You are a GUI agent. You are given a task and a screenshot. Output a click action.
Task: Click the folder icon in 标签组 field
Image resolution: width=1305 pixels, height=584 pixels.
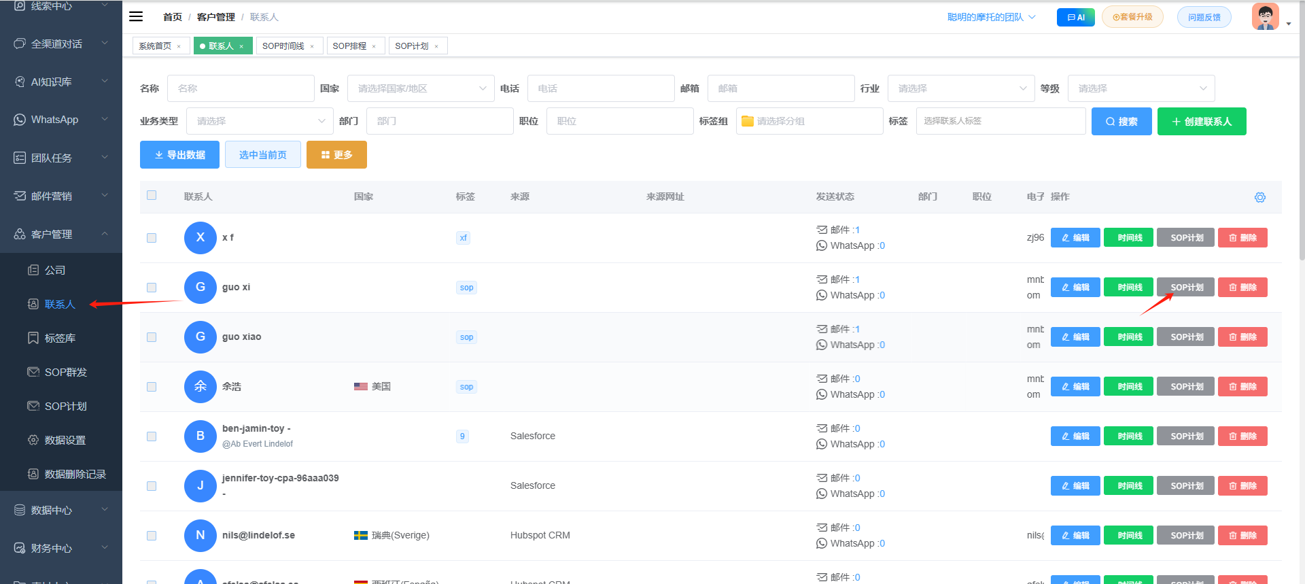point(748,121)
